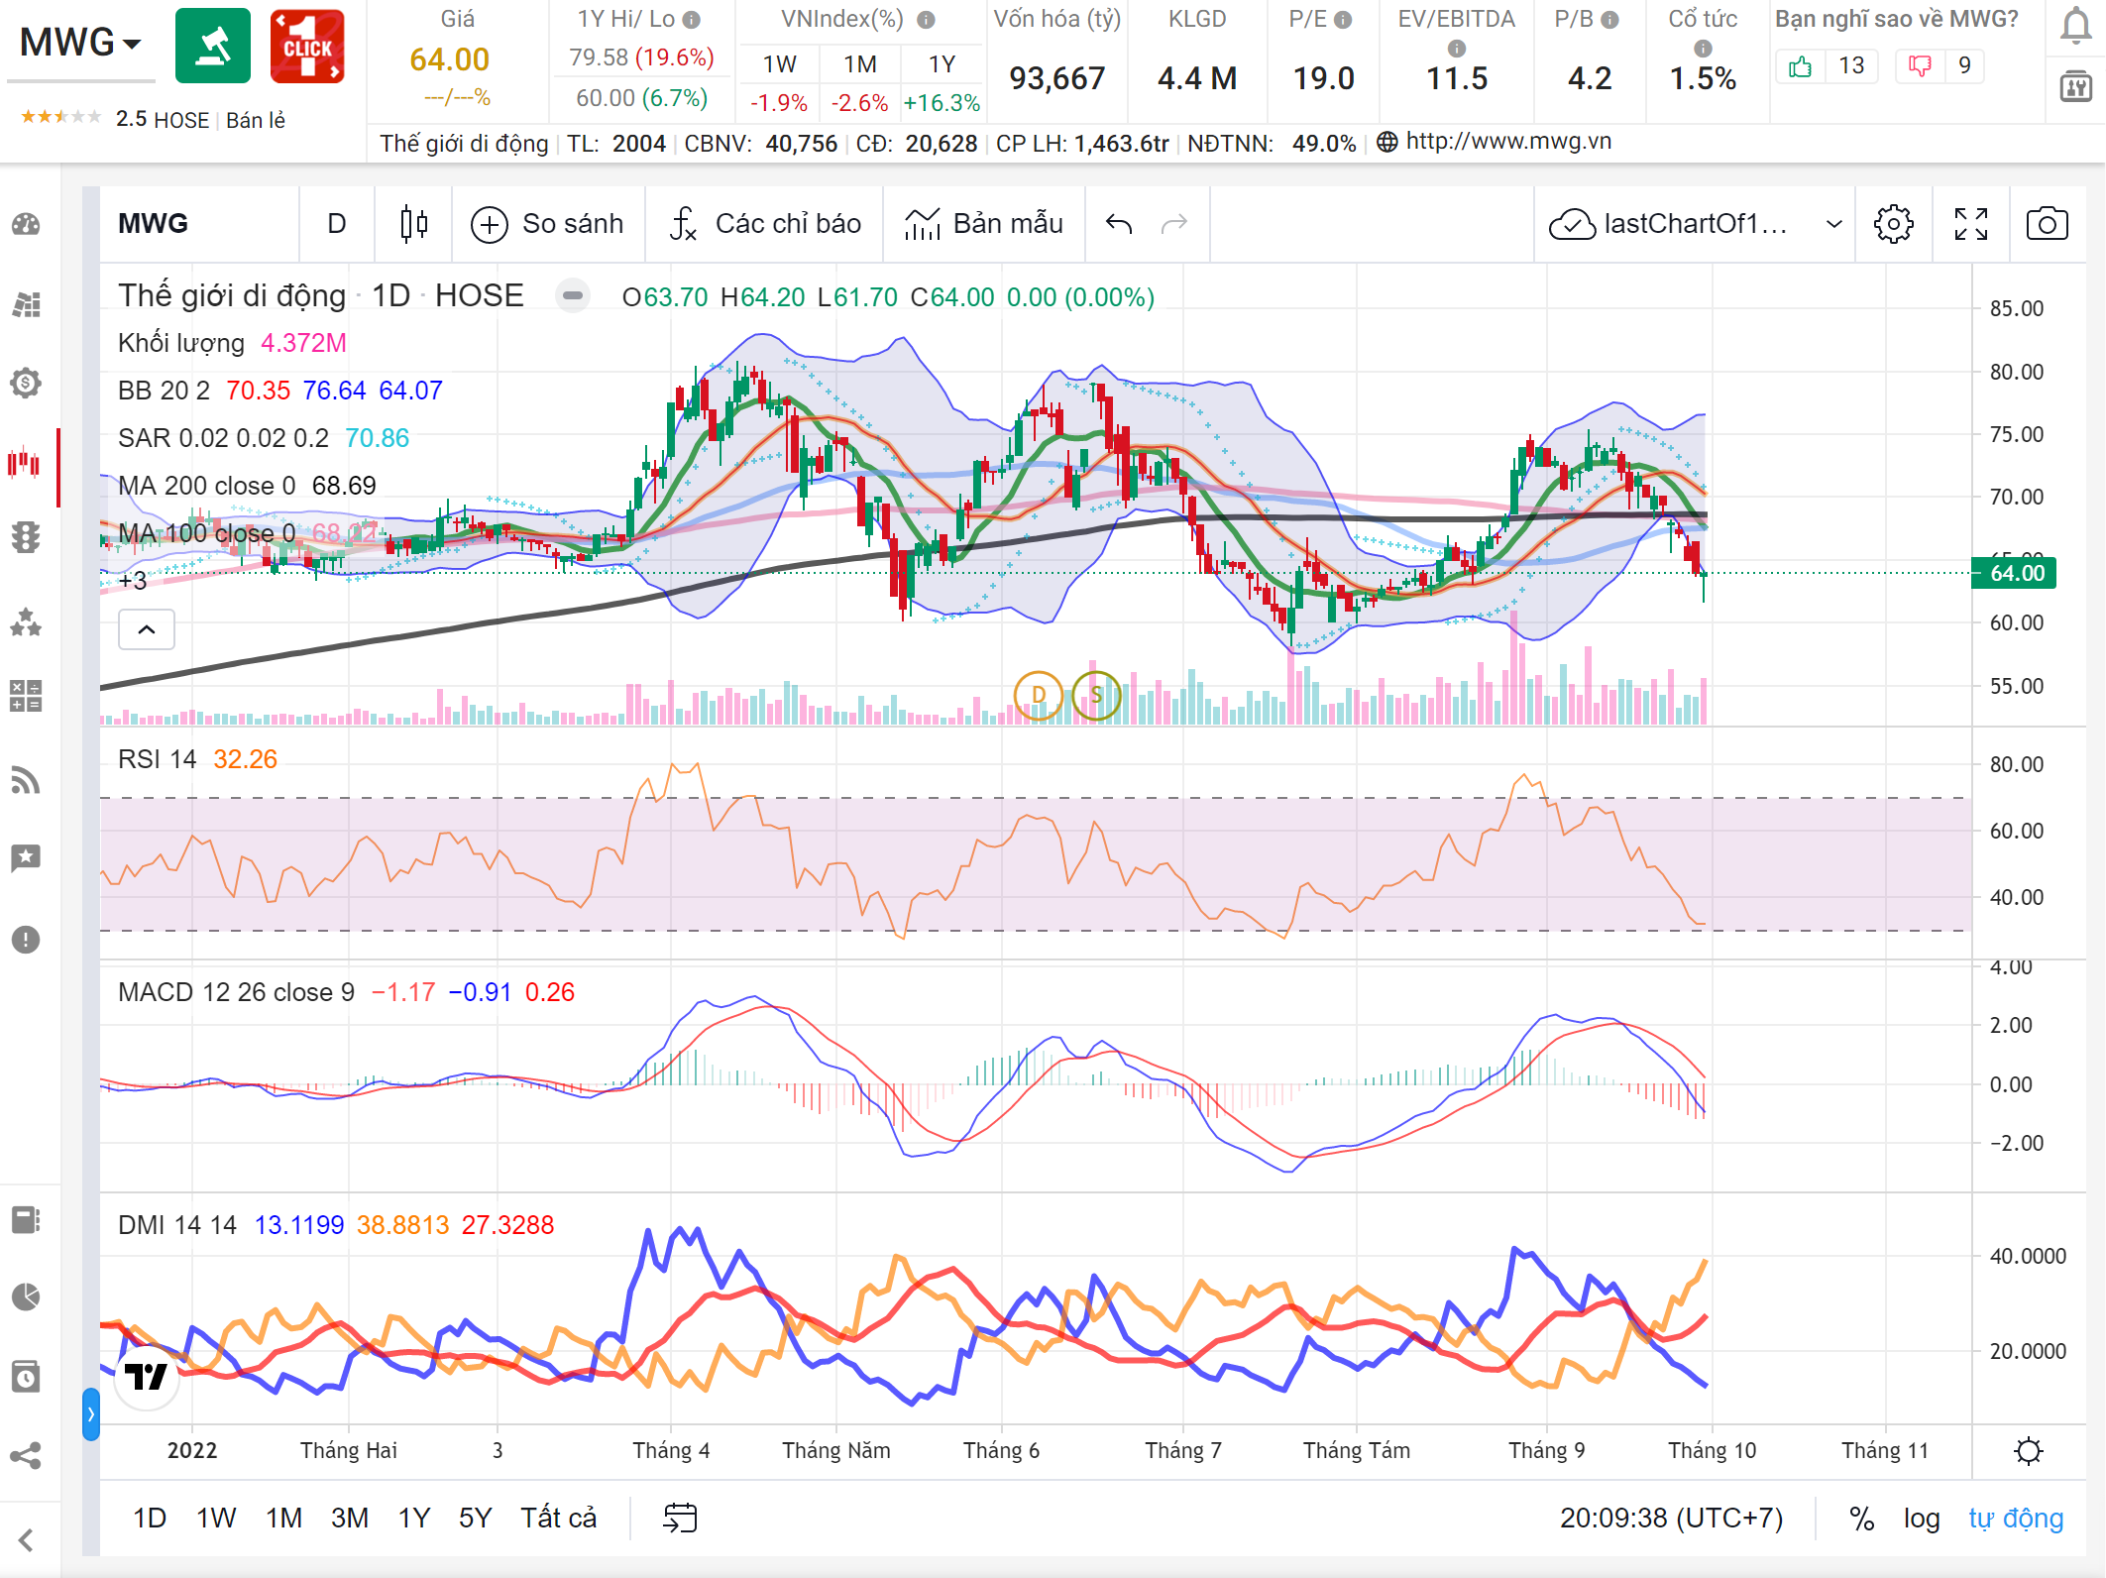Viewport: 2106px width, 1578px height.
Task: Select the 1D time range
Action: [150, 1519]
